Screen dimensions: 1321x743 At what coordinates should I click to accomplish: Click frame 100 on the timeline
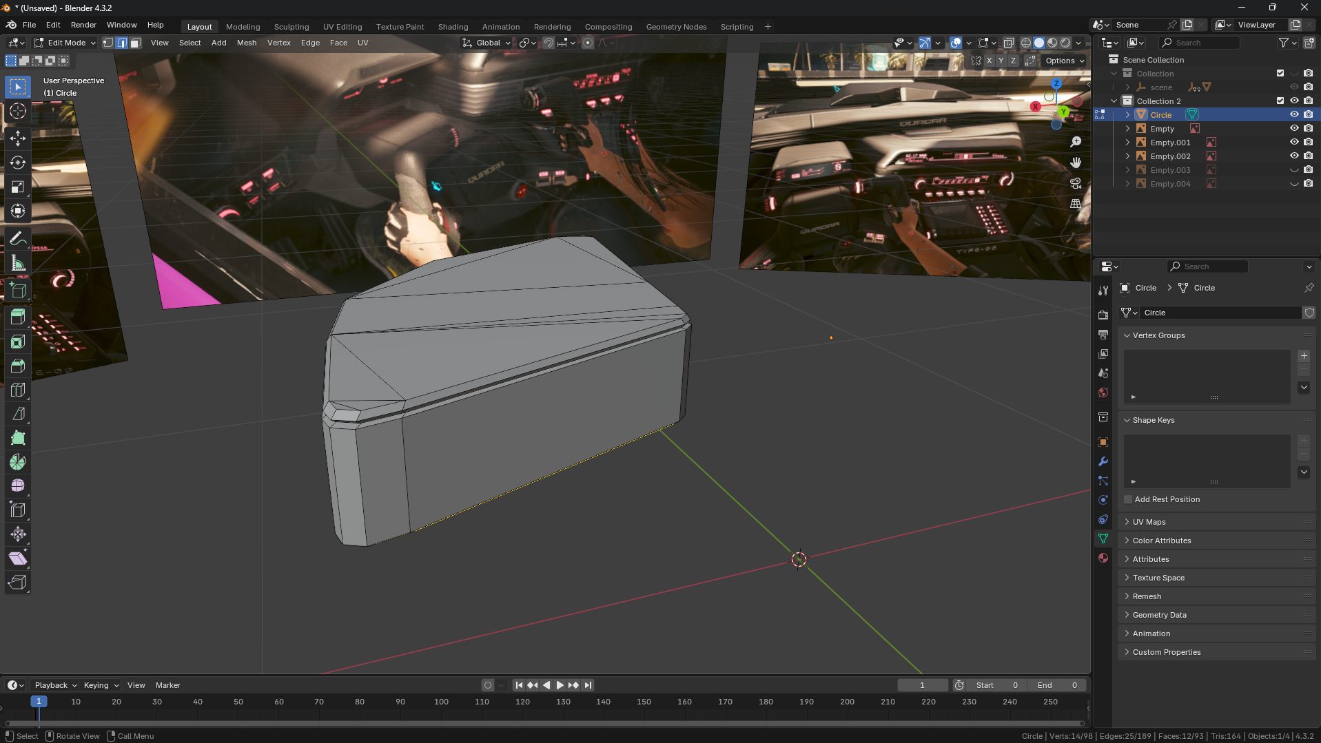[x=441, y=702]
